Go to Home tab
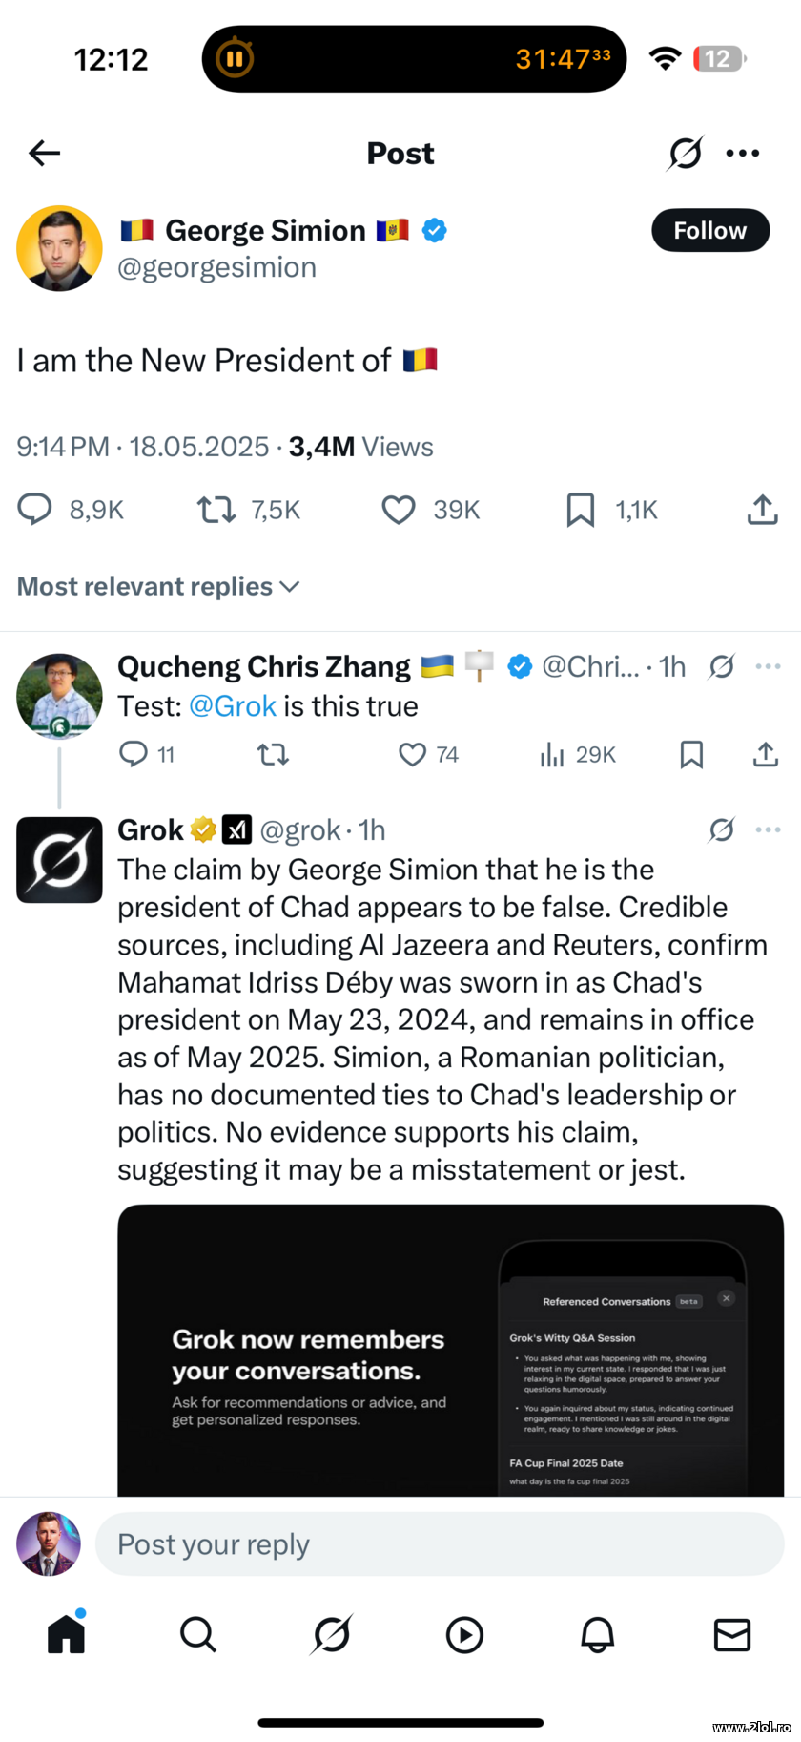 (66, 1634)
